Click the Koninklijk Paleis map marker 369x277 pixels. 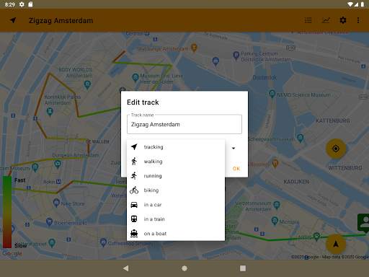pos(50,112)
